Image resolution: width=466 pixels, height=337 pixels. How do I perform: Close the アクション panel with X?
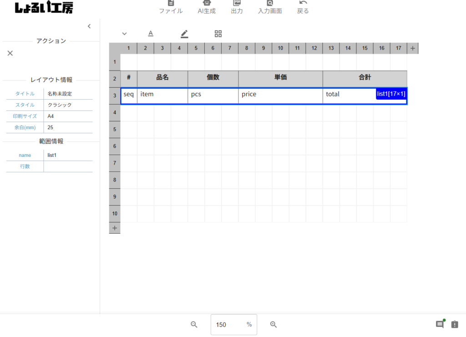[x=10, y=53]
